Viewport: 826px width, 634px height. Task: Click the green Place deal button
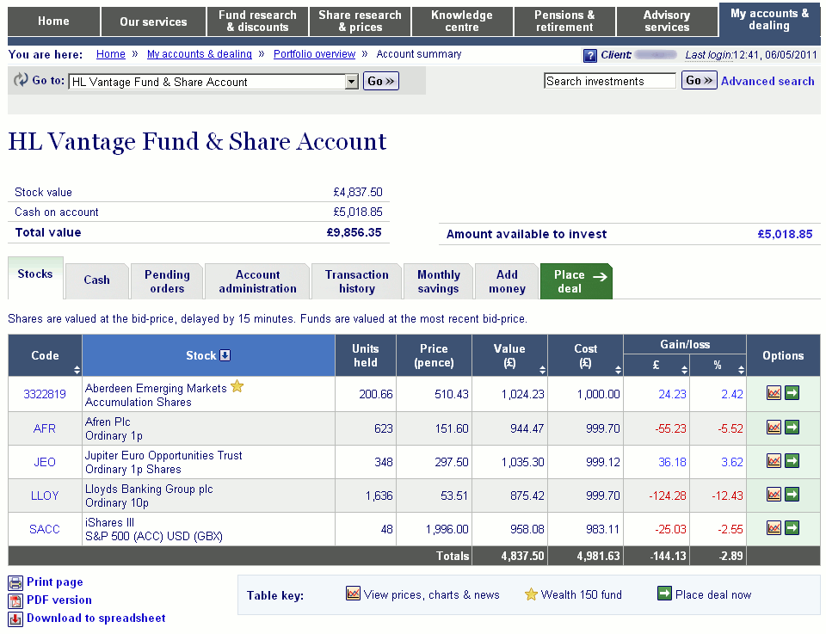click(576, 281)
